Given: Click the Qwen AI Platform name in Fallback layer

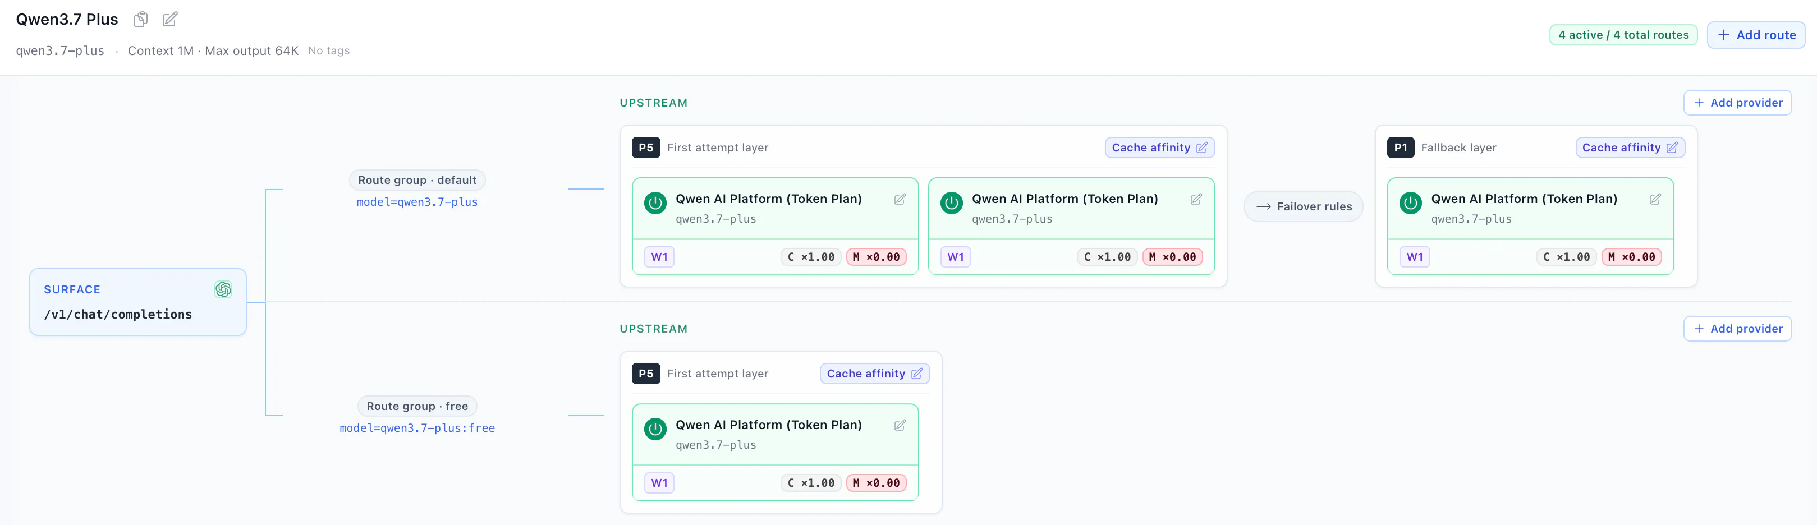Looking at the screenshot, I should [1524, 200].
